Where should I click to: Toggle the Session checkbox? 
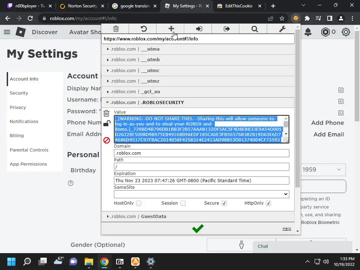(x=183, y=203)
